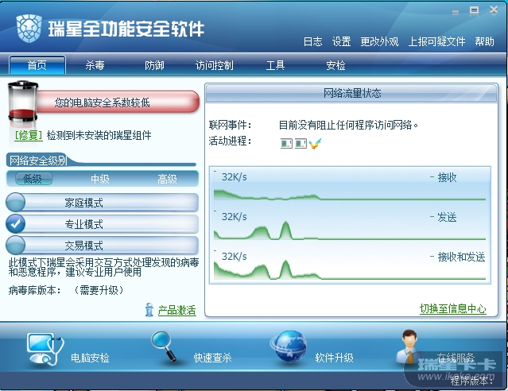Viewport: 508px width, 391px height.
Task: Start quick scan magnifier icon
Action: 164,346
